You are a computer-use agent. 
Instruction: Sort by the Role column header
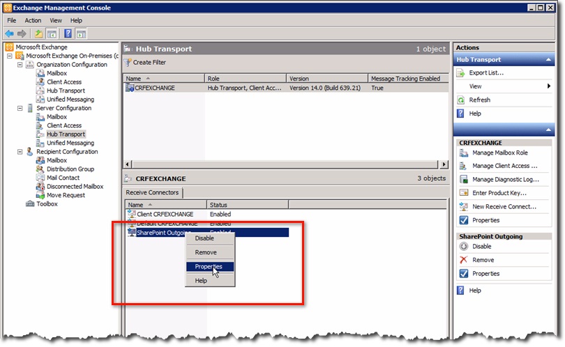point(245,79)
